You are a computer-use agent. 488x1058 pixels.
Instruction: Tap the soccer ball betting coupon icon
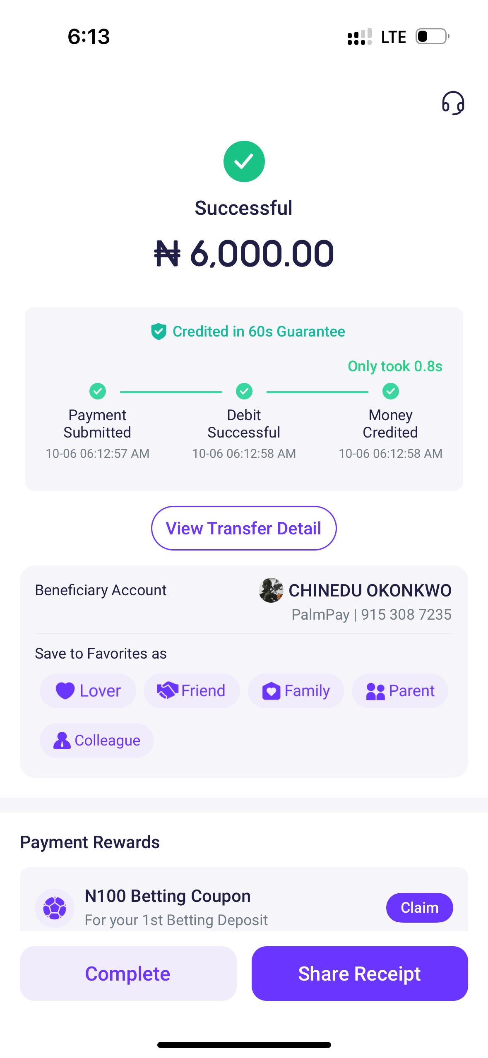click(55, 908)
